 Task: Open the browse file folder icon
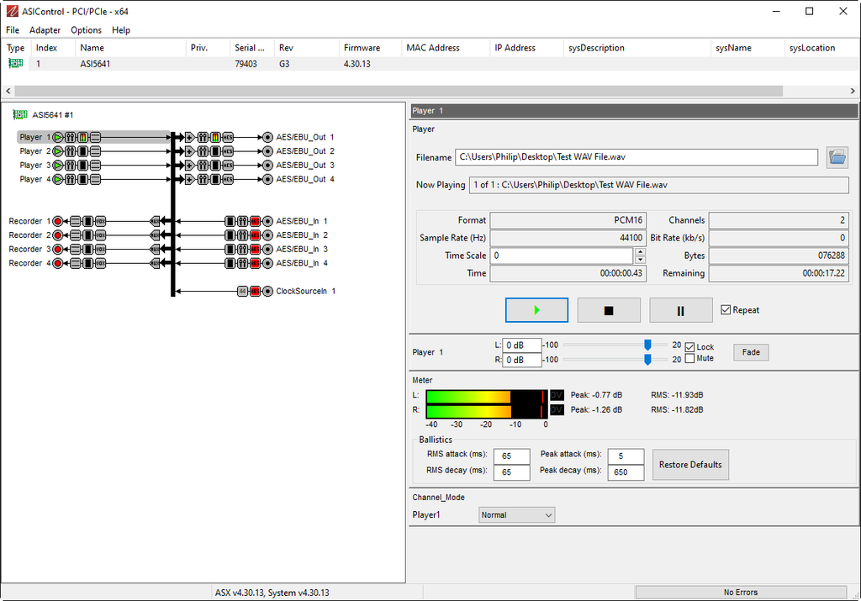(x=837, y=157)
